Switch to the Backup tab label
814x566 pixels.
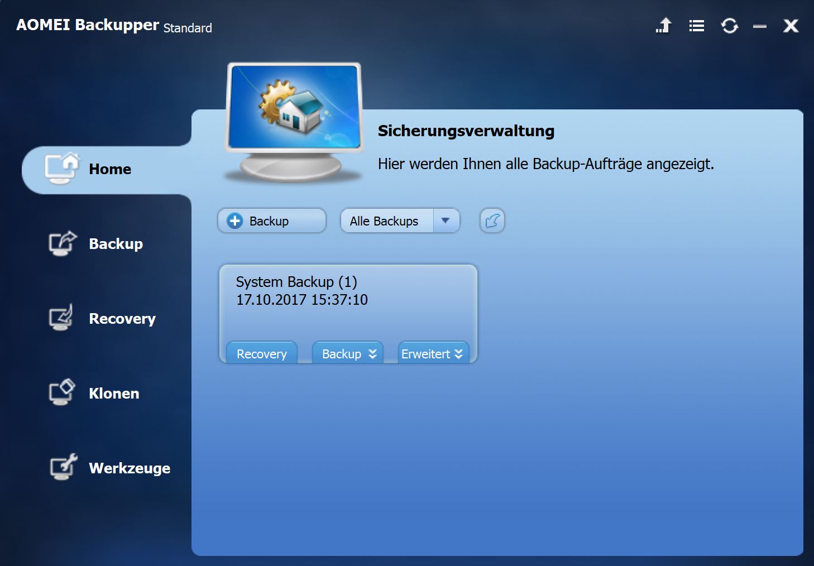[116, 244]
